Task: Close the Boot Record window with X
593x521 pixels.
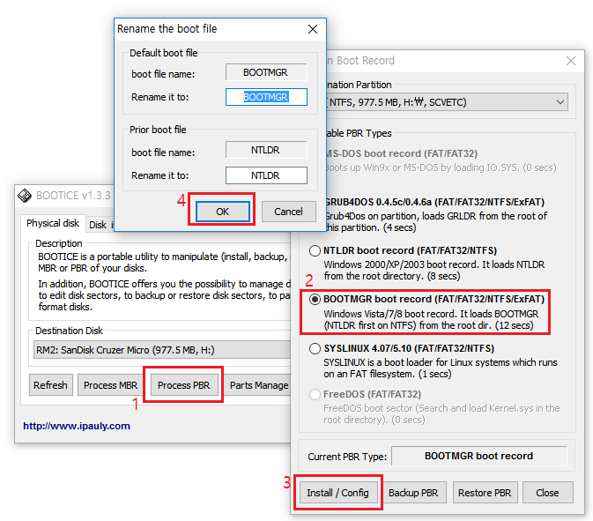Action: (x=571, y=61)
